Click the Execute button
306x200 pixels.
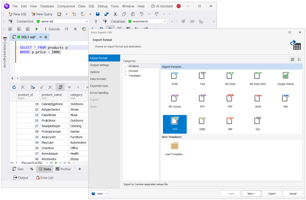pos(52,29)
